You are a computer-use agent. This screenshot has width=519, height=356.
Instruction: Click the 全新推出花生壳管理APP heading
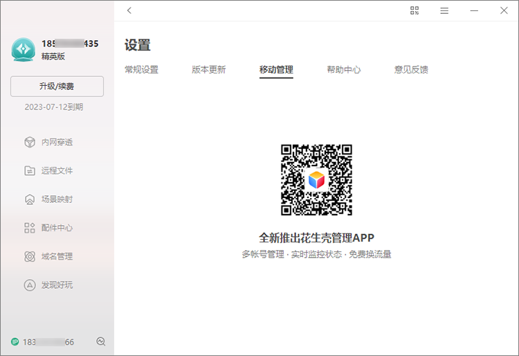[x=316, y=238]
